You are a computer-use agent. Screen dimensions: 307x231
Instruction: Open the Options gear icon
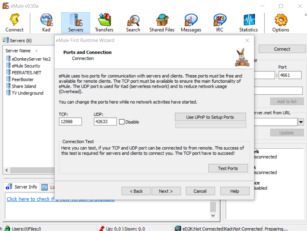pos(280,20)
